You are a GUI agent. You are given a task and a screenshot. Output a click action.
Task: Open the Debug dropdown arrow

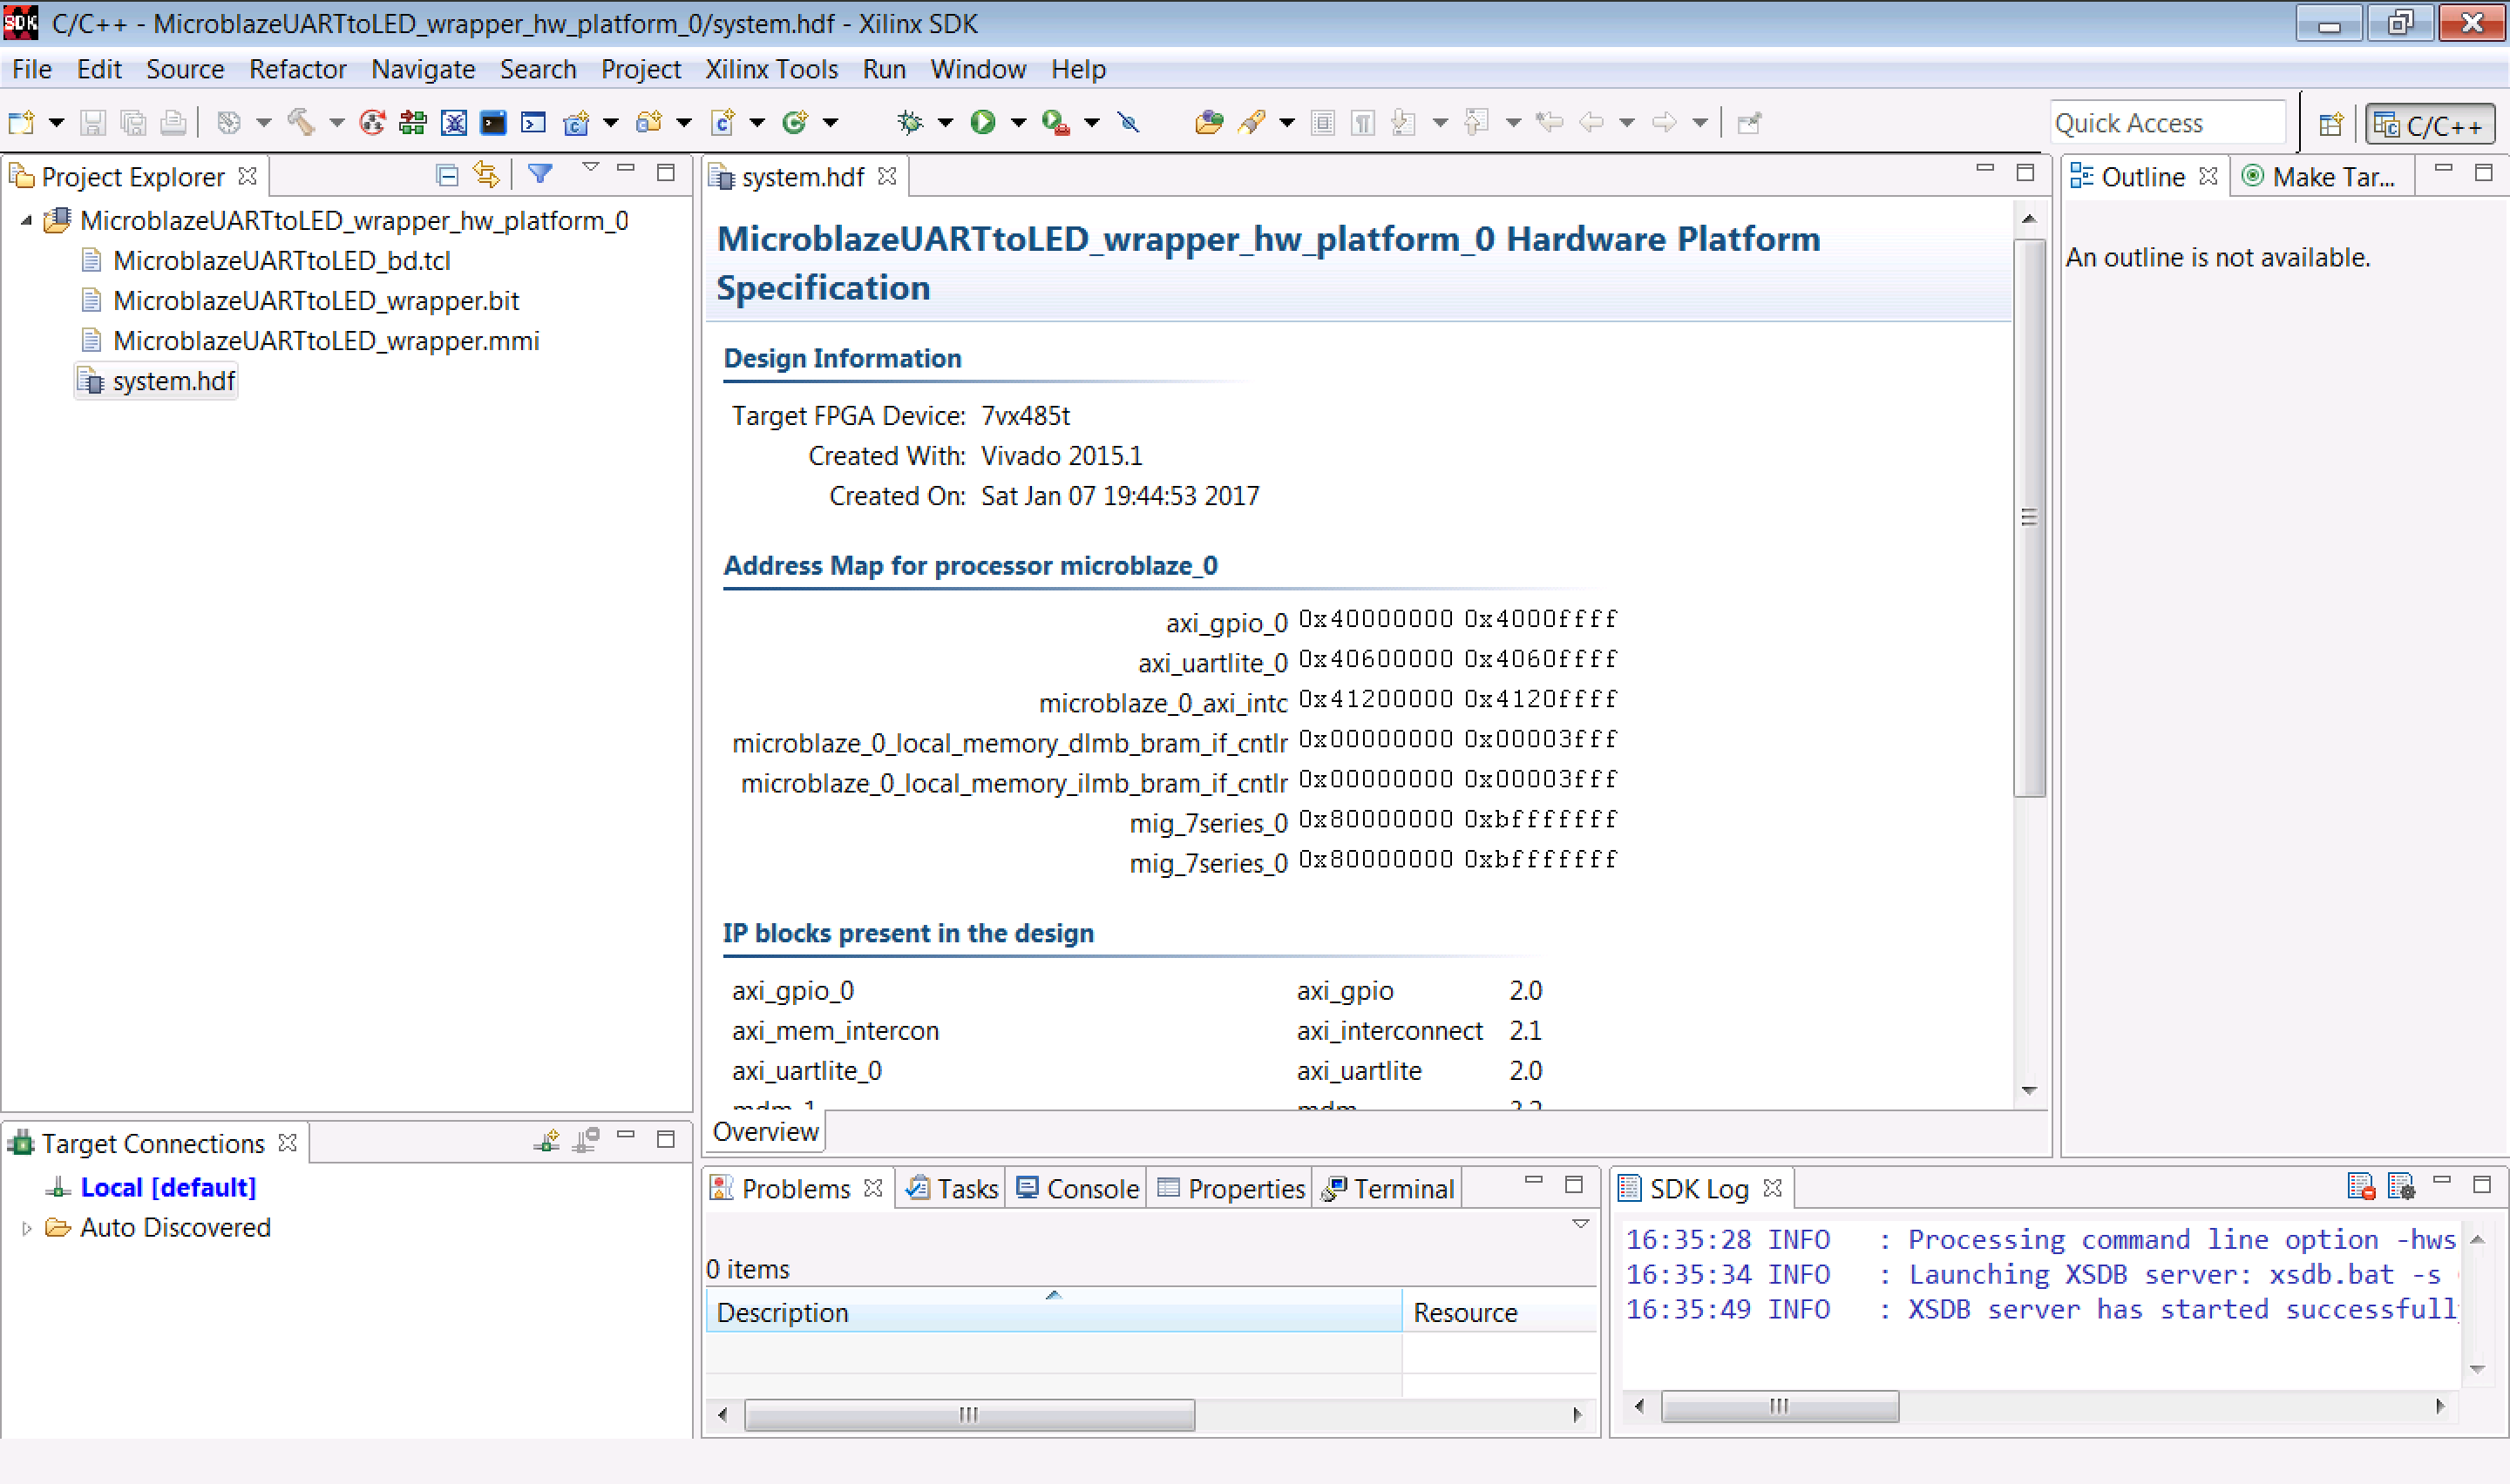[x=945, y=123]
